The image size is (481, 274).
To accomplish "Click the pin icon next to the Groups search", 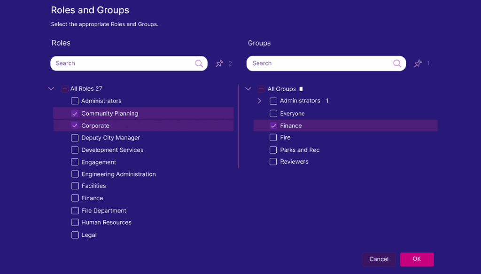I will 418,63.
